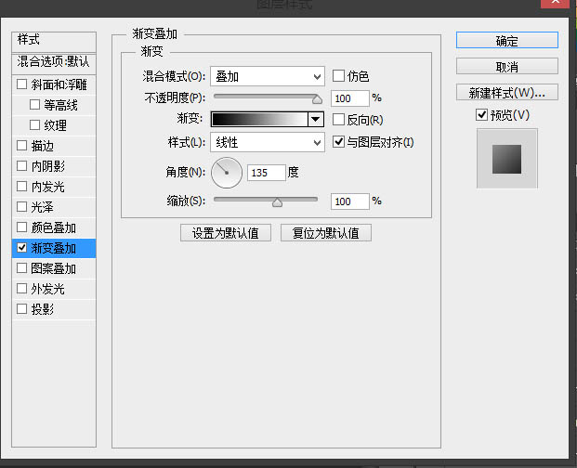Screen dimensions: 577x468
Task: Enable the 投影 checkbox
Action: pos(22,309)
